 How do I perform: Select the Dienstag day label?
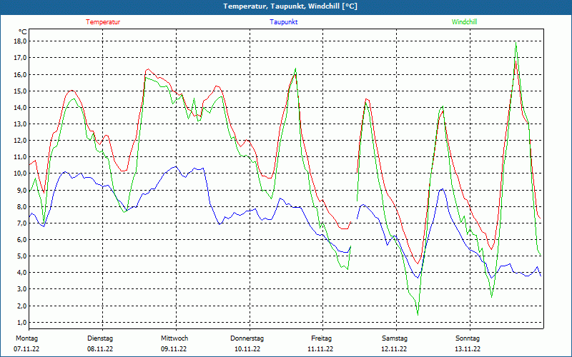[x=100, y=338]
